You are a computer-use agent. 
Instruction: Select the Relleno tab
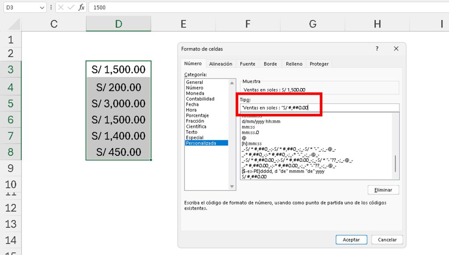tap(294, 64)
